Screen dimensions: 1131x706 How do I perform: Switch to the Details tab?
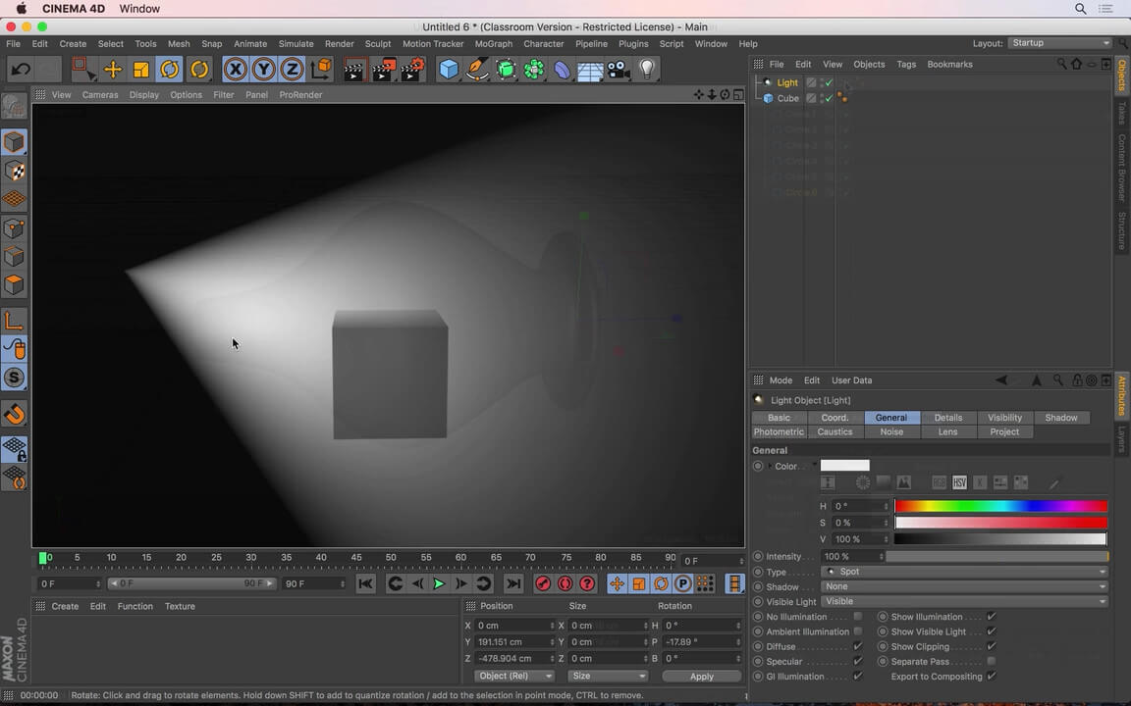[947, 417]
